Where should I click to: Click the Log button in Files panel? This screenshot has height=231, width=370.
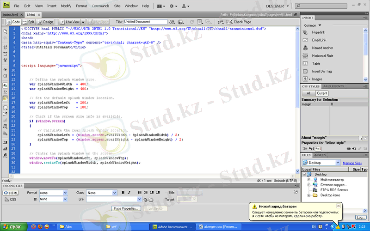360,217
